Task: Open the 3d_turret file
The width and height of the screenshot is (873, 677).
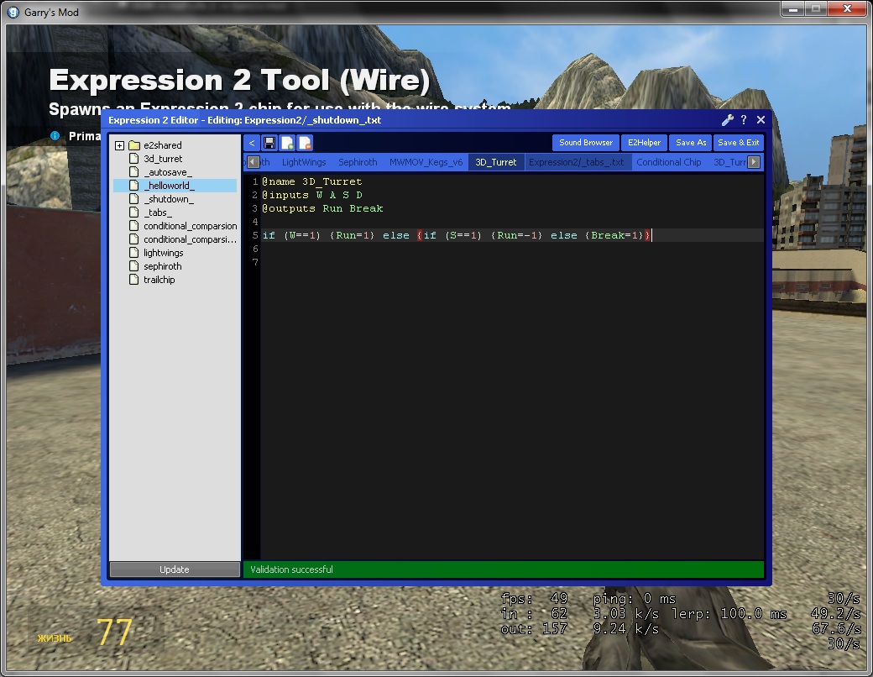Action: coord(163,159)
